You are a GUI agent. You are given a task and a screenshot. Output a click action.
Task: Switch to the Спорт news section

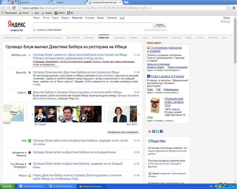(x=145, y=37)
